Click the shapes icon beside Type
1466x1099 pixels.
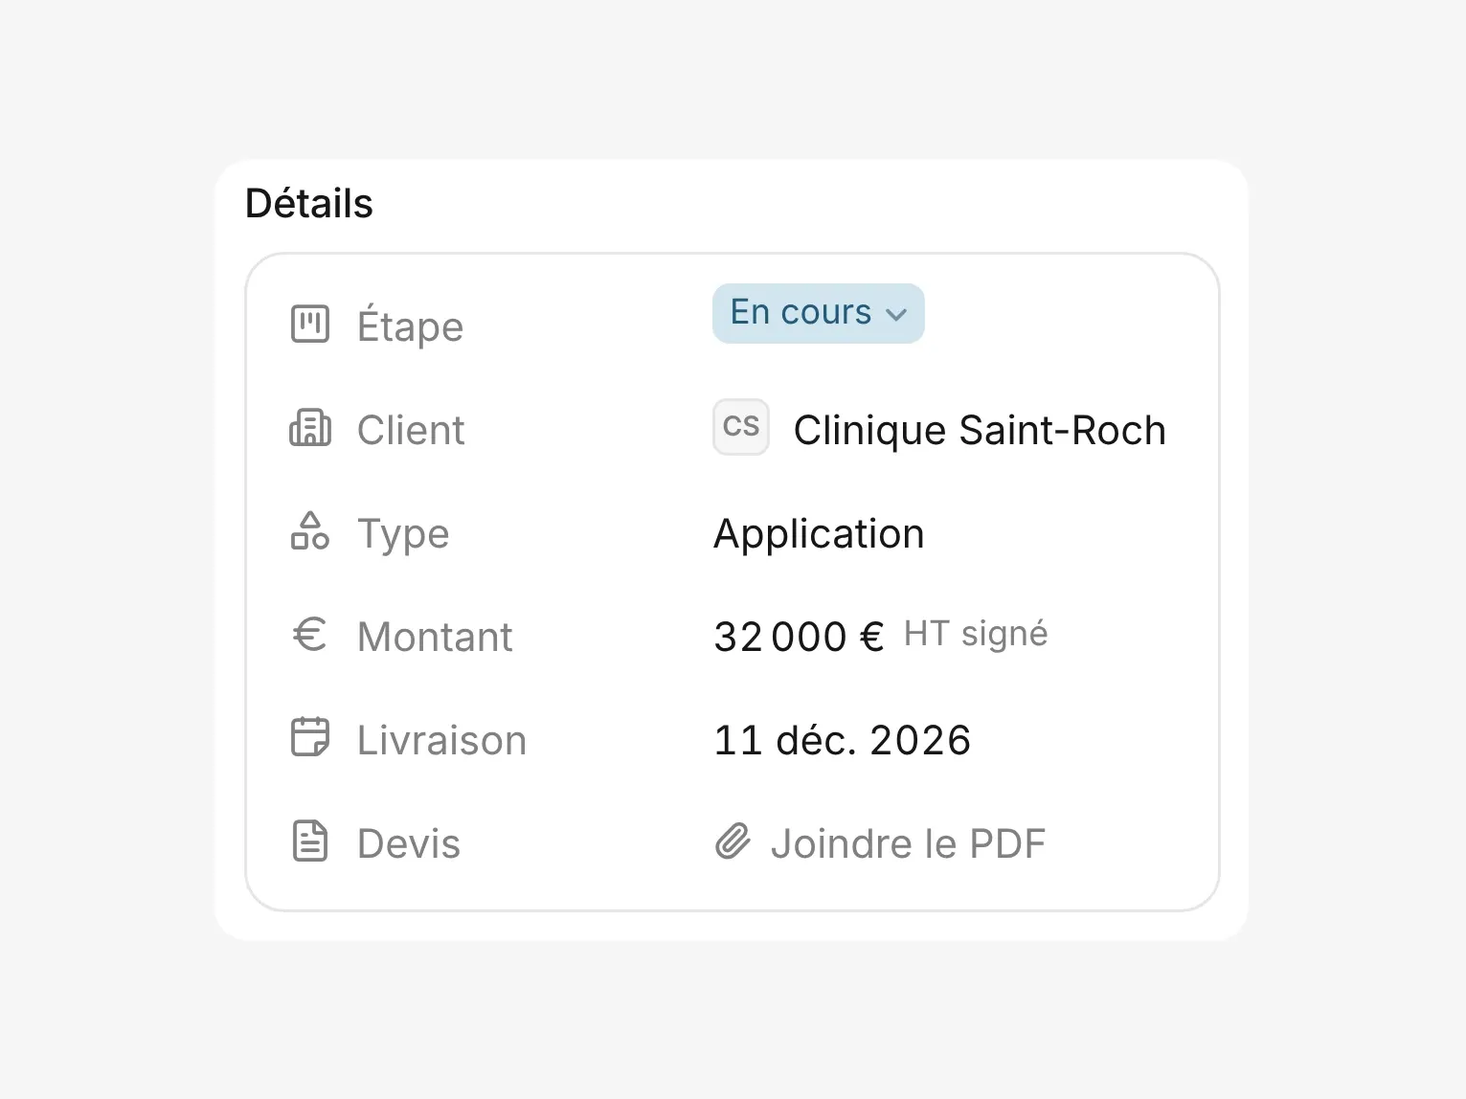309,531
